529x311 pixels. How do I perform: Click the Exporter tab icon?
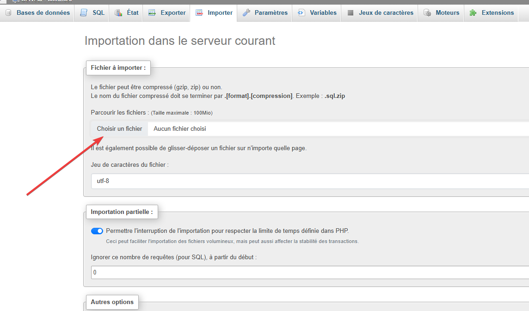point(152,13)
